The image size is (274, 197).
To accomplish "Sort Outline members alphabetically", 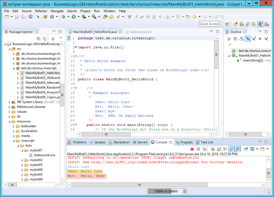I will [241, 39].
